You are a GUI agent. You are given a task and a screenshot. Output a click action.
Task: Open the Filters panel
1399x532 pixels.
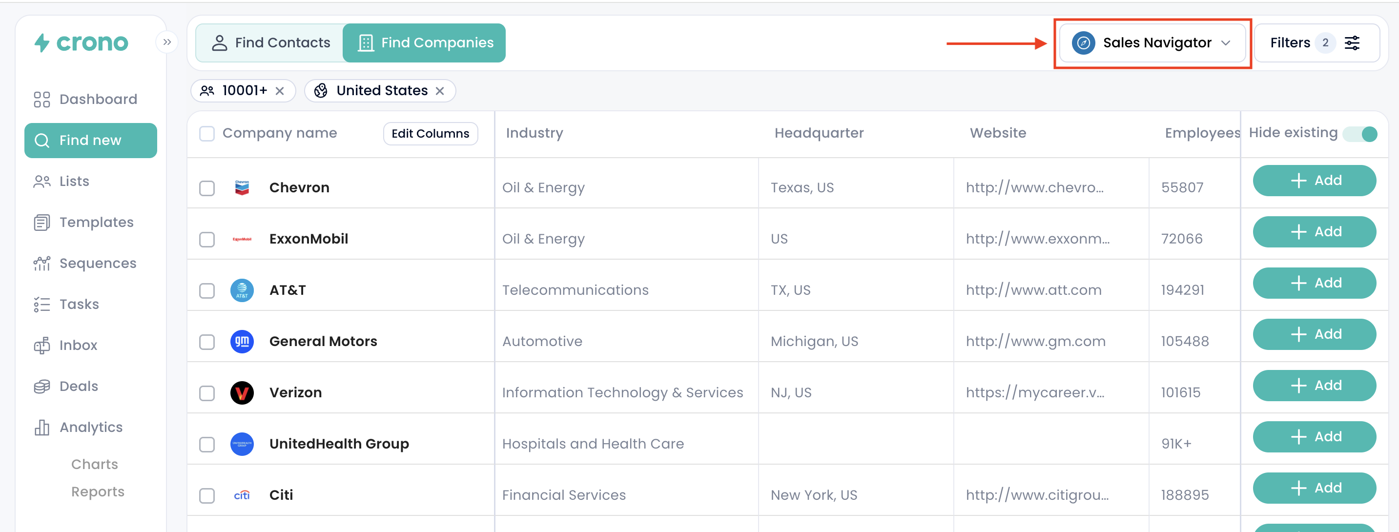click(1317, 43)
